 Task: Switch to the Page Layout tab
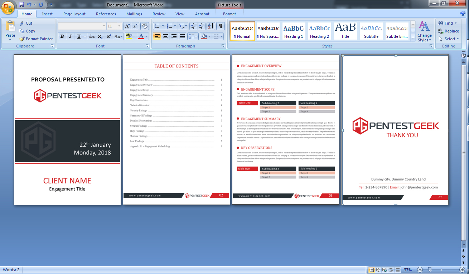74,14
